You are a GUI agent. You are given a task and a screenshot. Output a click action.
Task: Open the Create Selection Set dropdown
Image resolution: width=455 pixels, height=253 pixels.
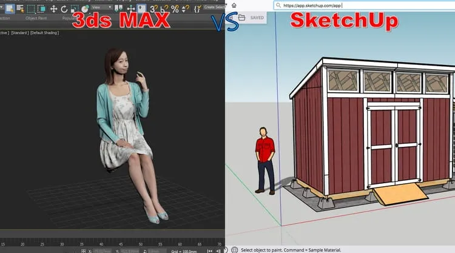click(214, 7)
